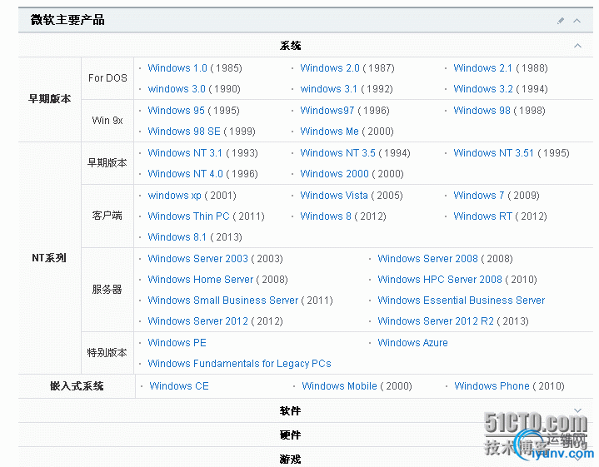Follow the windows 3.0 link
Screen dimensions: 599x467
177,89
